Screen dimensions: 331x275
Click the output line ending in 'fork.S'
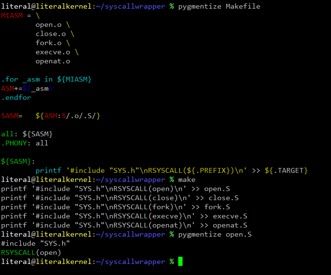click(x=115, y=207)
